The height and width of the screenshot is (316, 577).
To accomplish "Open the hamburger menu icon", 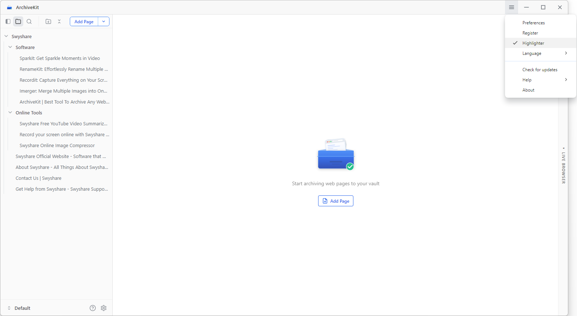I will point(512,7).
